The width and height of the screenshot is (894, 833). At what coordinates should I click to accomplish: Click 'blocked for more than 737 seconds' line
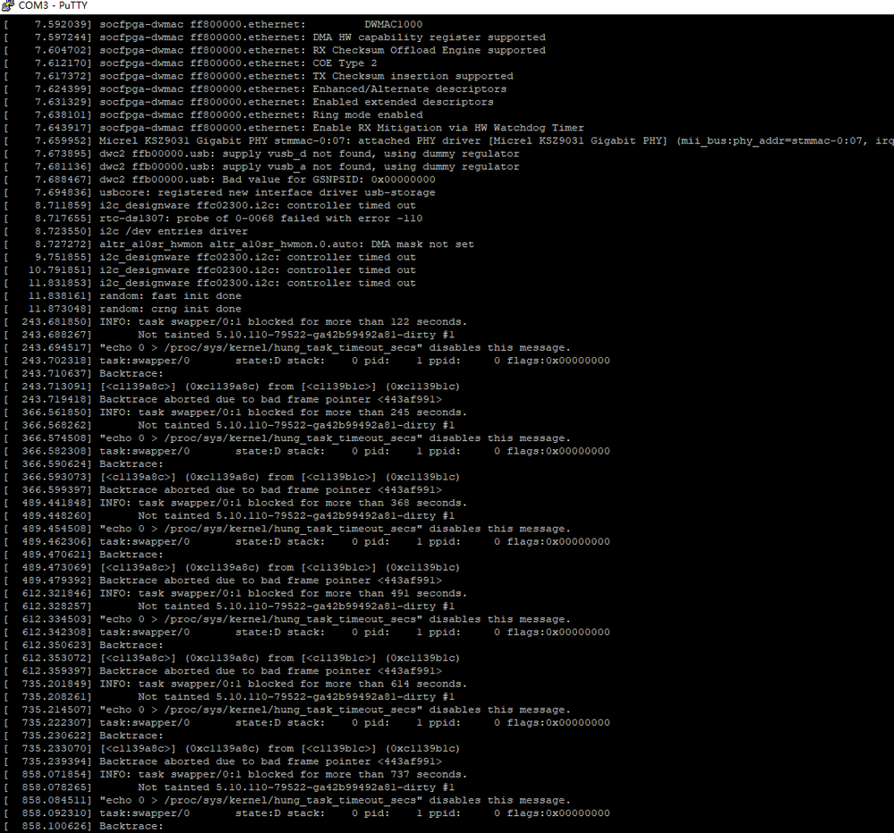(235, 774)
